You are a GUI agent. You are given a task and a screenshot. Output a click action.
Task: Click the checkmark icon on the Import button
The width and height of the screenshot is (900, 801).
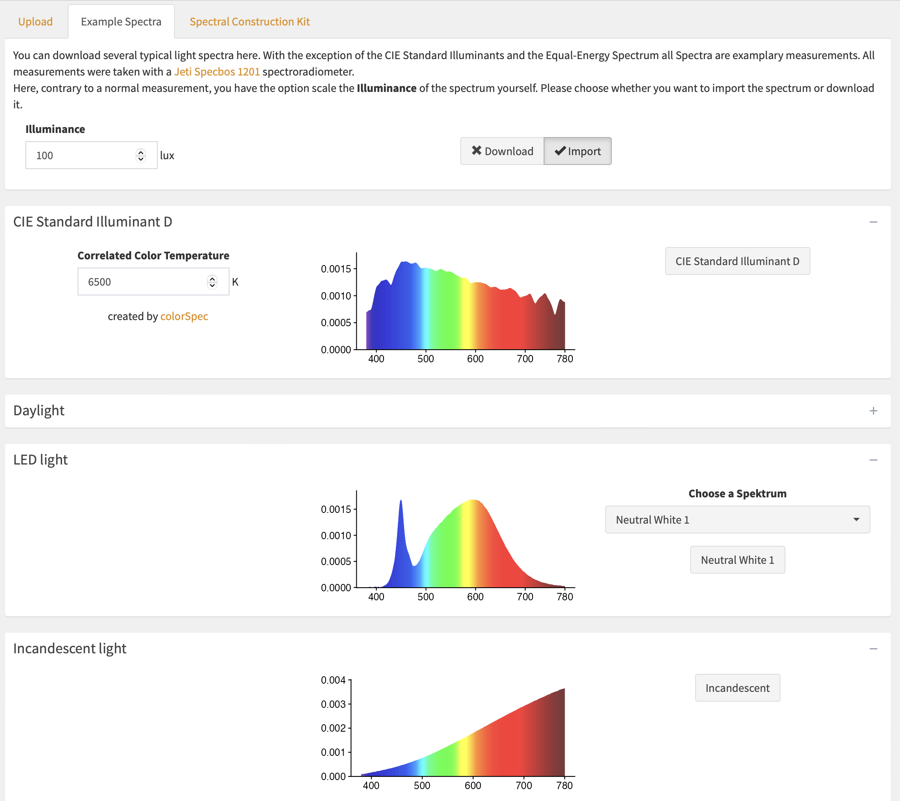point(560,151)
